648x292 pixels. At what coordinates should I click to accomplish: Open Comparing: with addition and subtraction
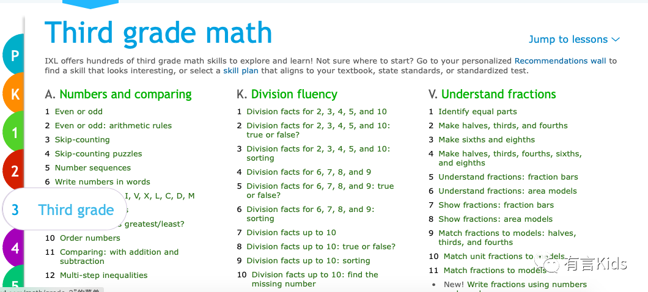click(x=119, y=257)
